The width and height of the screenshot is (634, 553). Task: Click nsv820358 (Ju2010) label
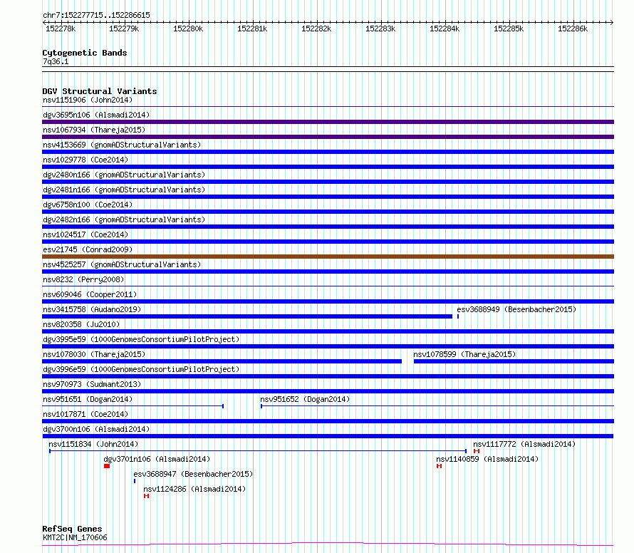point(81,324)
